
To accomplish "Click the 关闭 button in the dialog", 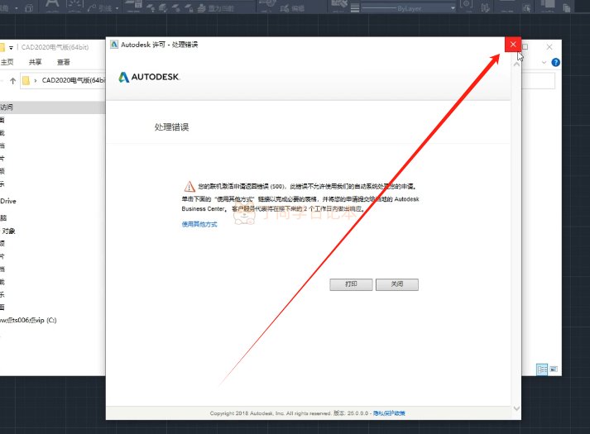I will [397, 284].
